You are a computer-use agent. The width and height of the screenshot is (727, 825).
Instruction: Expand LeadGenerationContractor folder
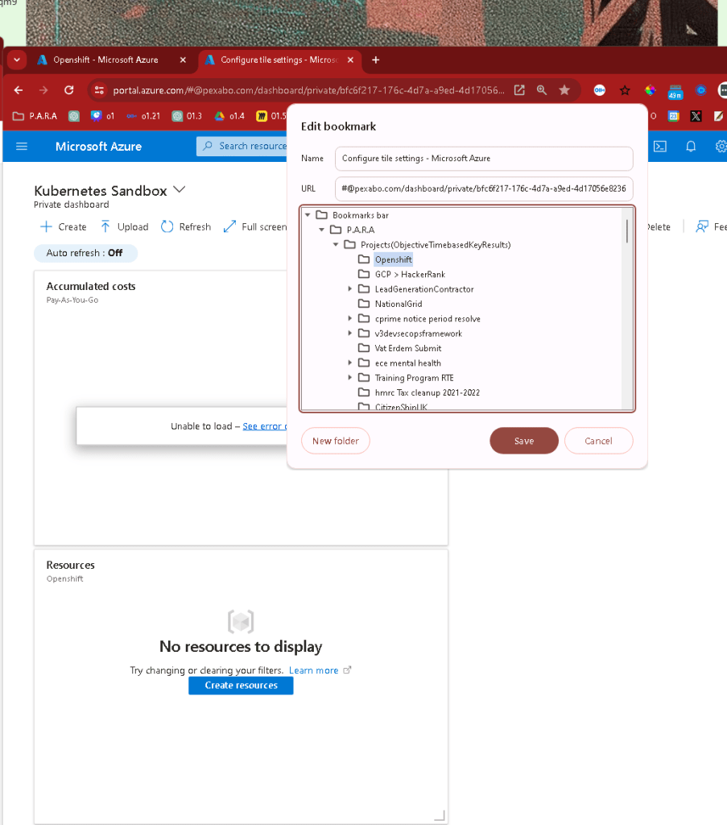click(349, 289)
